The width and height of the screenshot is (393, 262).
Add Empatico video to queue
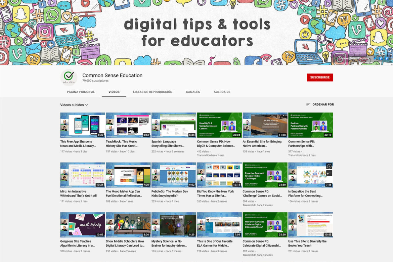[329, 173]
